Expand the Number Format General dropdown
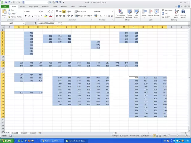 [x=113, y=11]
